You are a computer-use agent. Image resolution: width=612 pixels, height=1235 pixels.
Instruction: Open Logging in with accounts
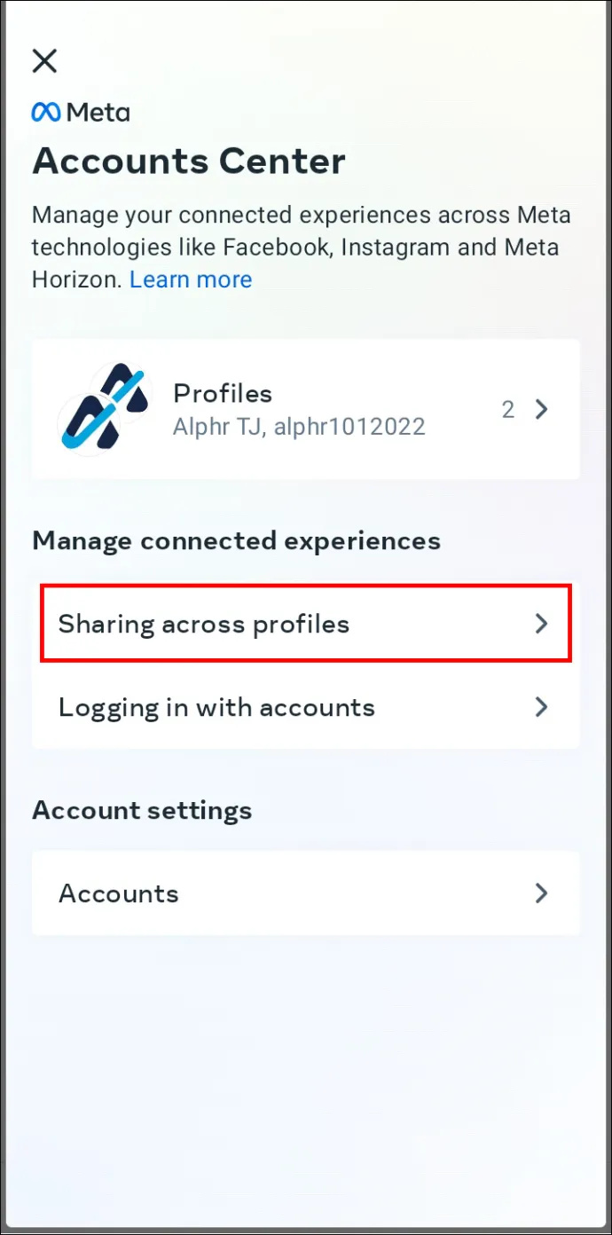click(306, 707)
